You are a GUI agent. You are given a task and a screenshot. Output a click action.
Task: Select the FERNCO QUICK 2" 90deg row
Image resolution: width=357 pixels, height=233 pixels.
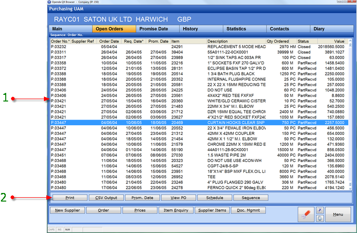pyautogui.click(x=199, y=188)
